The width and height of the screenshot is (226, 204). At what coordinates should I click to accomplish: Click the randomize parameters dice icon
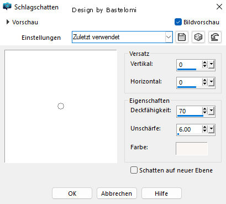click(198, 37)
